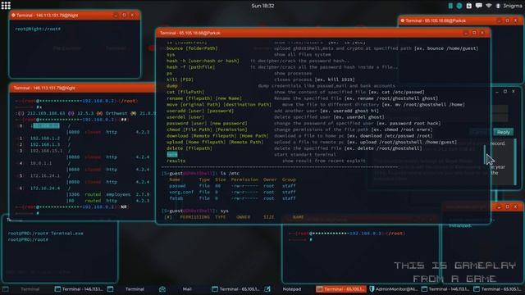This screenshot has height=295, width=525.
Task: Minimize the front Parkok terminal window
Action: [x=466, y=33]
